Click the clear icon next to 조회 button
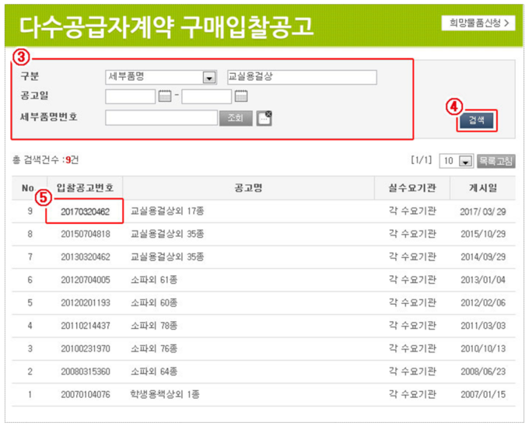 click(x=264, y=118)
